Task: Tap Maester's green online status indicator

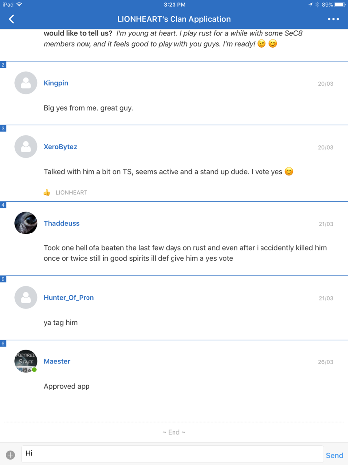Action: [x=34, y=369]
